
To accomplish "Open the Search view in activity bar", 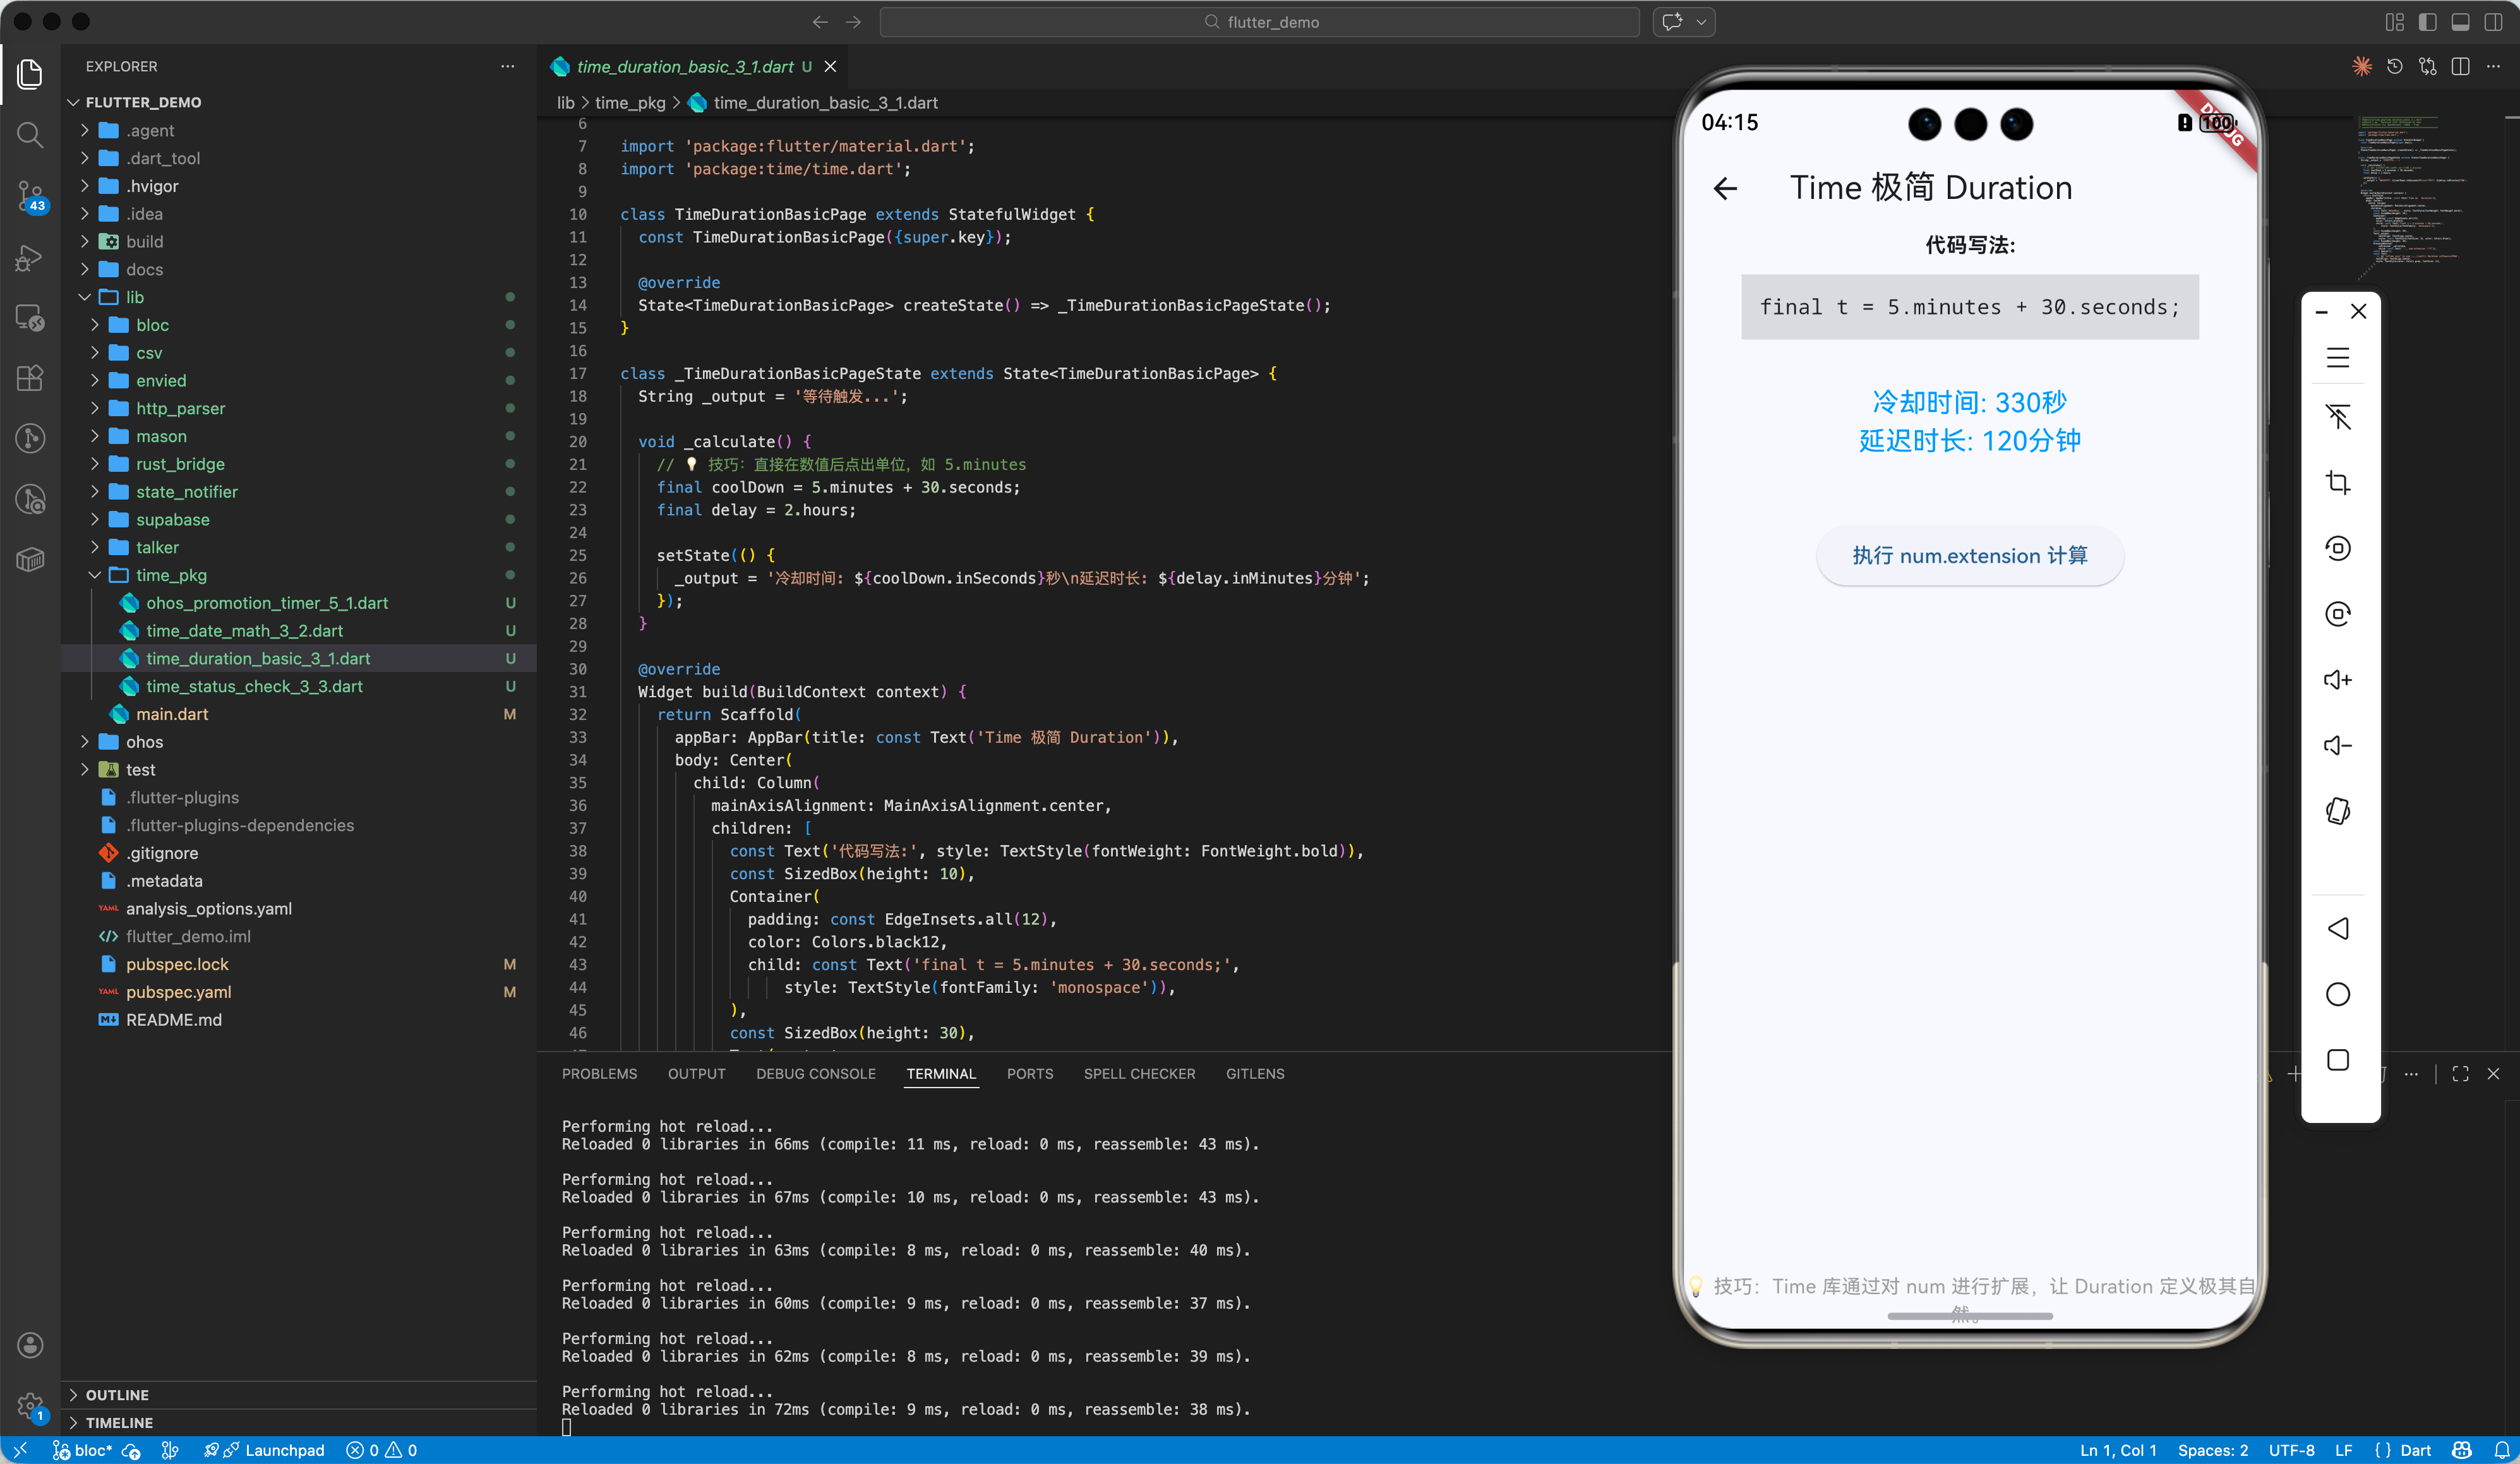I will [30, 135].
